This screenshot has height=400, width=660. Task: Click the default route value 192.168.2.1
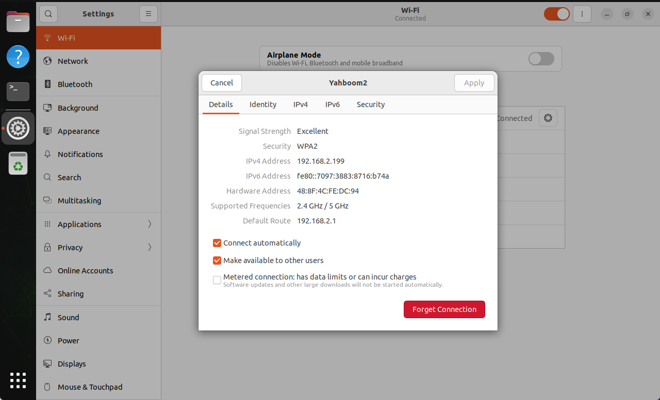click(x=317, y=221)
